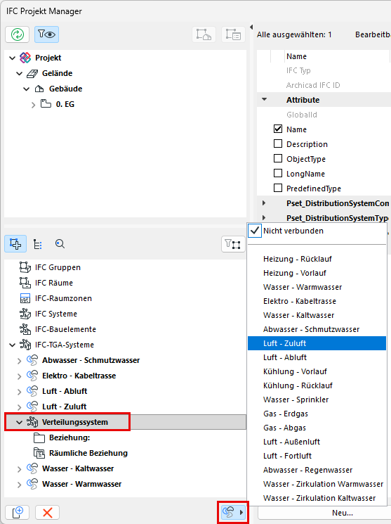Select the assignments view icon button
The width and height of the screenshot is (391, 524).
[15, 243]
